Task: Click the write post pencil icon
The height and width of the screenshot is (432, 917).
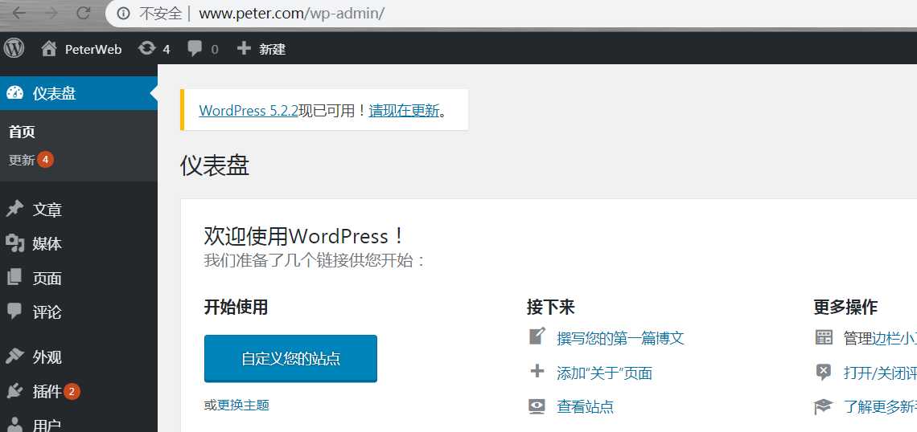Action: click(x=537, y=336)
